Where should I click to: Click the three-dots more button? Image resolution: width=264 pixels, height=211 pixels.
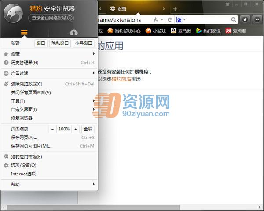(x=257, y=20)
